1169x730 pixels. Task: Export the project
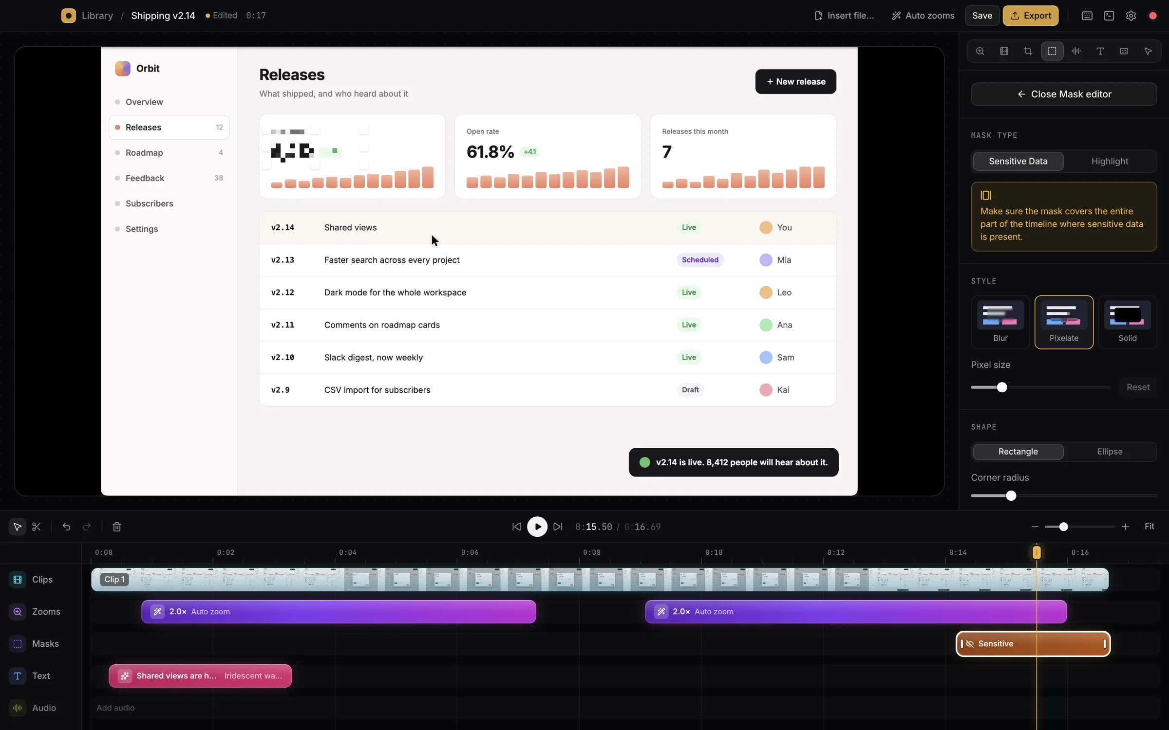[x=1030, y=16]
